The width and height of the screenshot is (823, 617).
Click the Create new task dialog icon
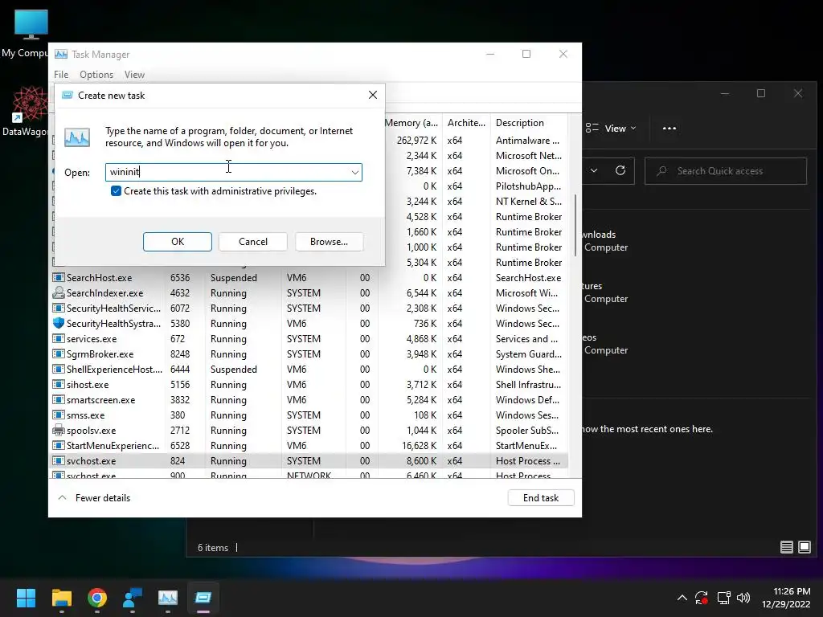(x=68, y=95)
